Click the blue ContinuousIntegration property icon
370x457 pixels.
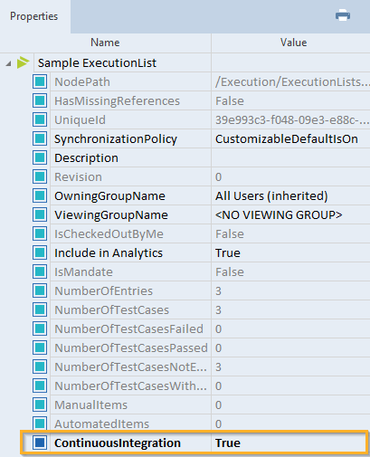[40, 443]
